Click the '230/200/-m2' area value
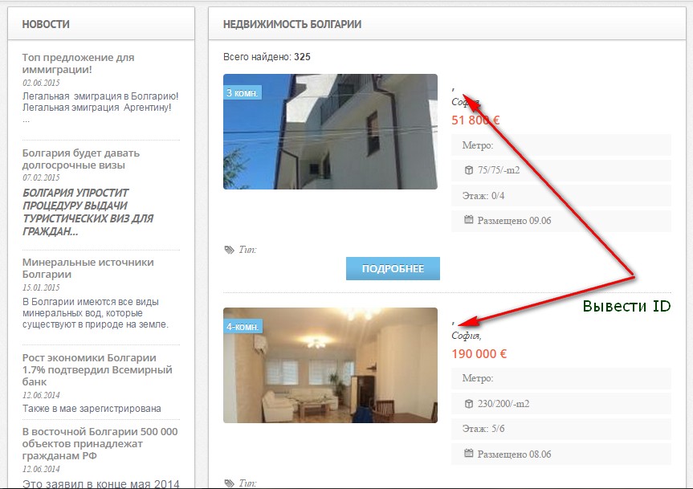The image size is (693, 489). pos(503,404)
